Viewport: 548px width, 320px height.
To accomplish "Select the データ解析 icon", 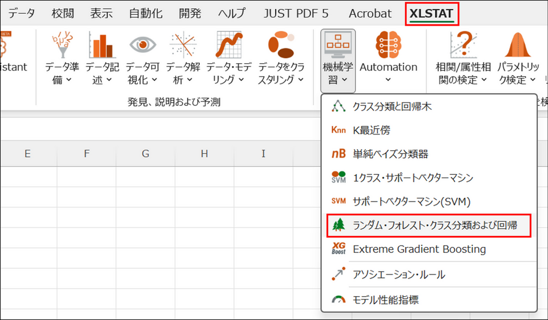I will click(x=183, y=46).
